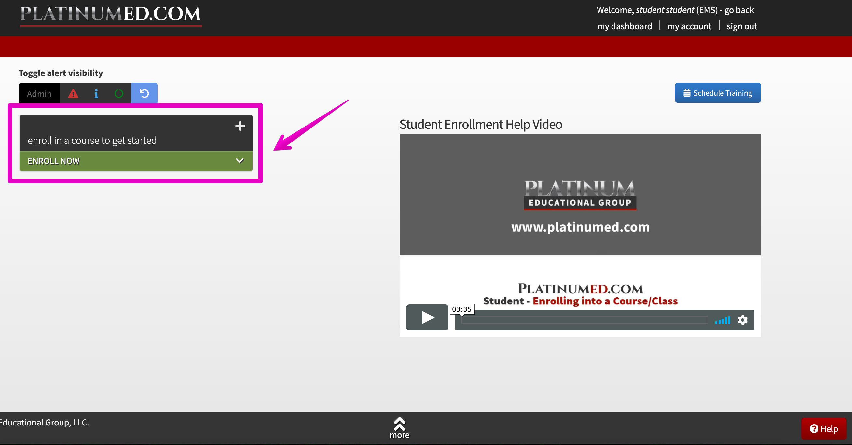
Task: Expand the ENROLL NOW chevron
Action: coord(240,161)
